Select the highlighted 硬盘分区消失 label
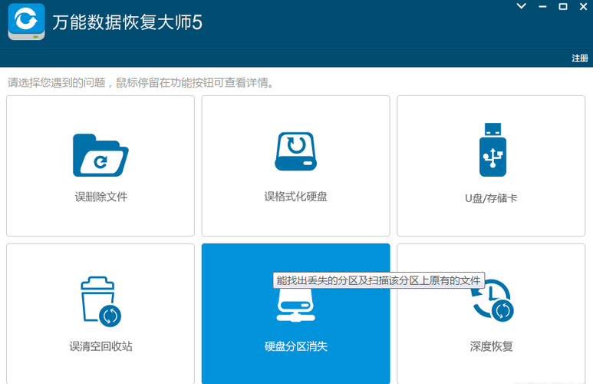The height and width of the screenshot is (384, 593). tap(295, 346)
